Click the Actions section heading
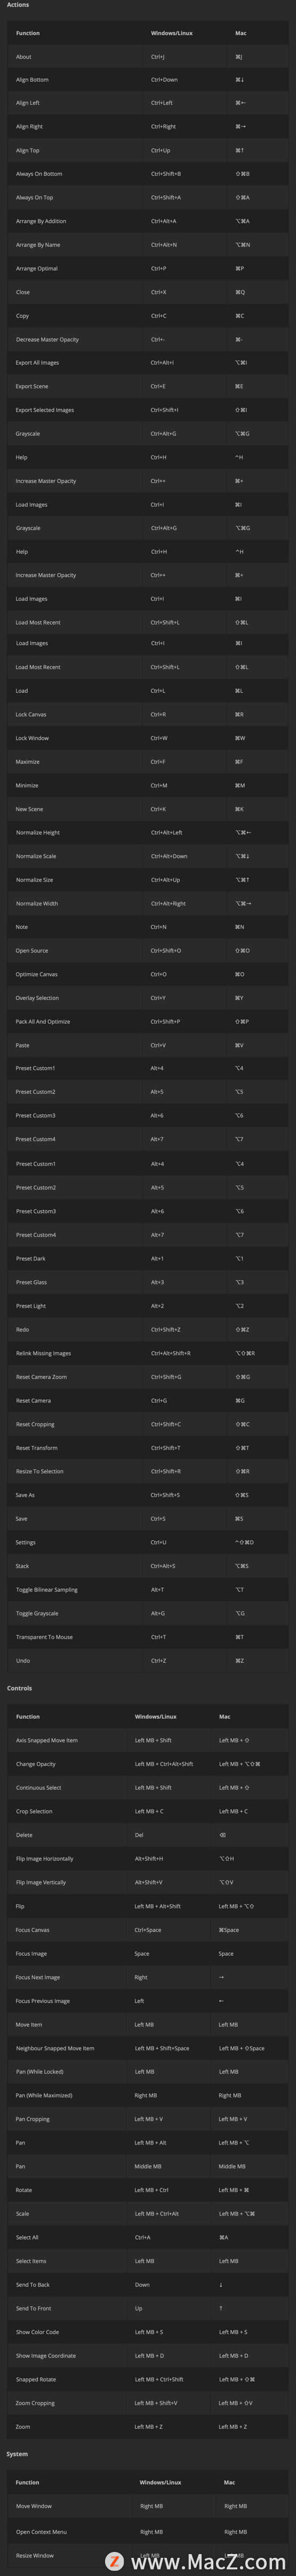Viewport: 296px width, 2576px height. point(18,5)
